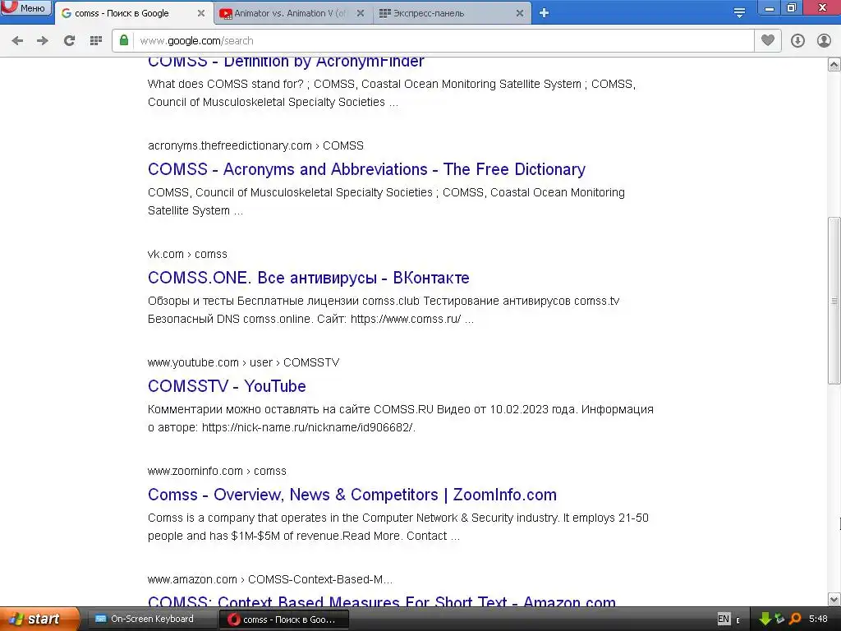Screen dimensions: 841x631
Task: Open COMSSTV YouTube result link
Action: point(227,386)
